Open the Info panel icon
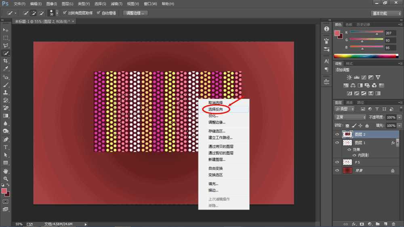 pyautogui.click(x=326, y=29)
